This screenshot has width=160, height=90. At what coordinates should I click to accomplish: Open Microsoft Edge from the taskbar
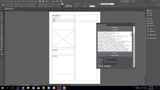point(18,88)
